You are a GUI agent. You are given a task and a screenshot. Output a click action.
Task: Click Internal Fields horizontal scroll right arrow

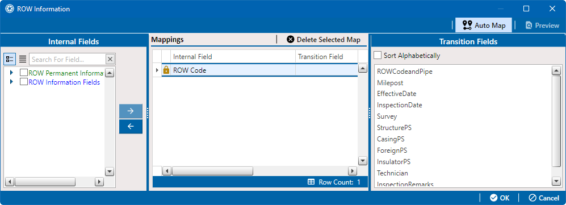point(99,182)
